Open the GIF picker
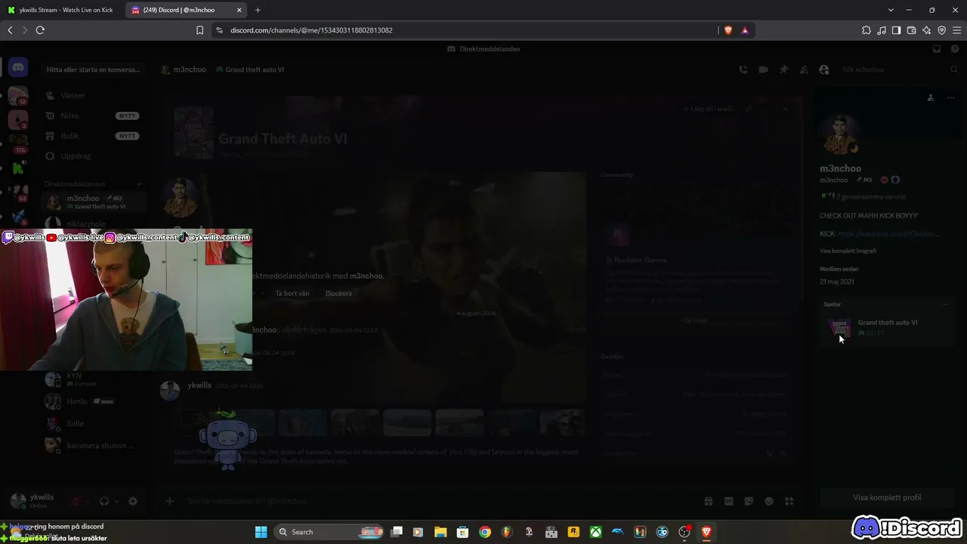967x544 pixels. click(x=729, y=501)
